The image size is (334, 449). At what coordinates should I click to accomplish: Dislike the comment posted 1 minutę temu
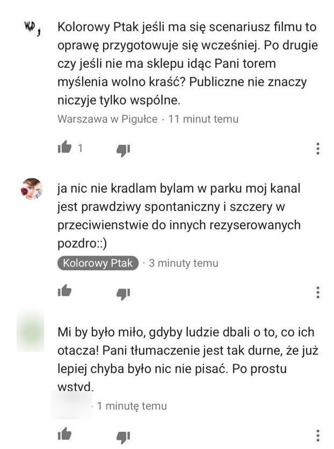[124, 437]
